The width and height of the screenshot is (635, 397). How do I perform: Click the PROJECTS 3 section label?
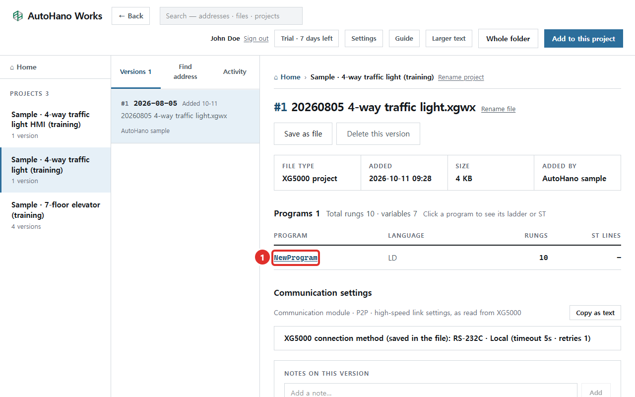coord(29,94)
